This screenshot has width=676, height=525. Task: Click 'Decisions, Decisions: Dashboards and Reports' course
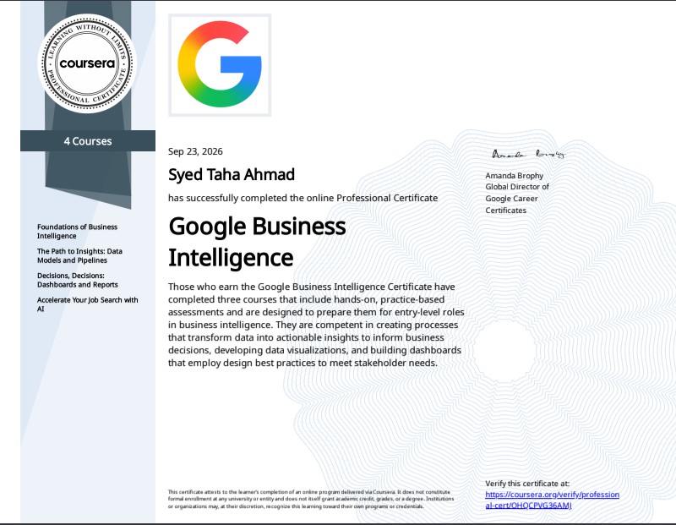click(78, 280)
